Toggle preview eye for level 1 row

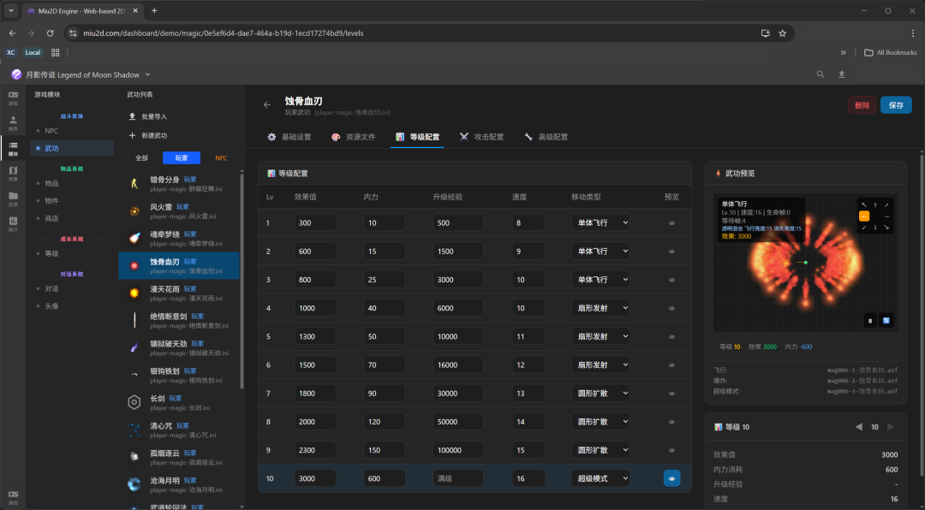pos(671,223)
